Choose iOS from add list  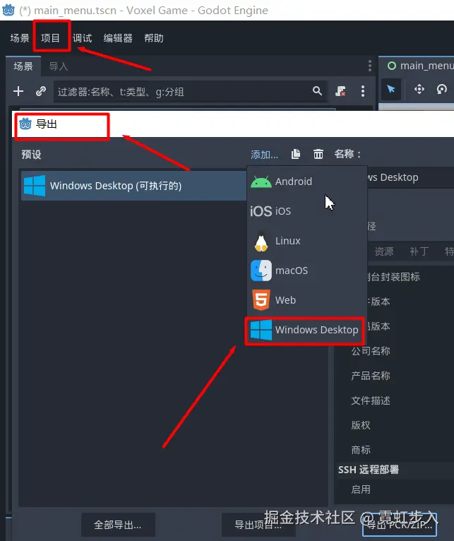pos(306,210)
